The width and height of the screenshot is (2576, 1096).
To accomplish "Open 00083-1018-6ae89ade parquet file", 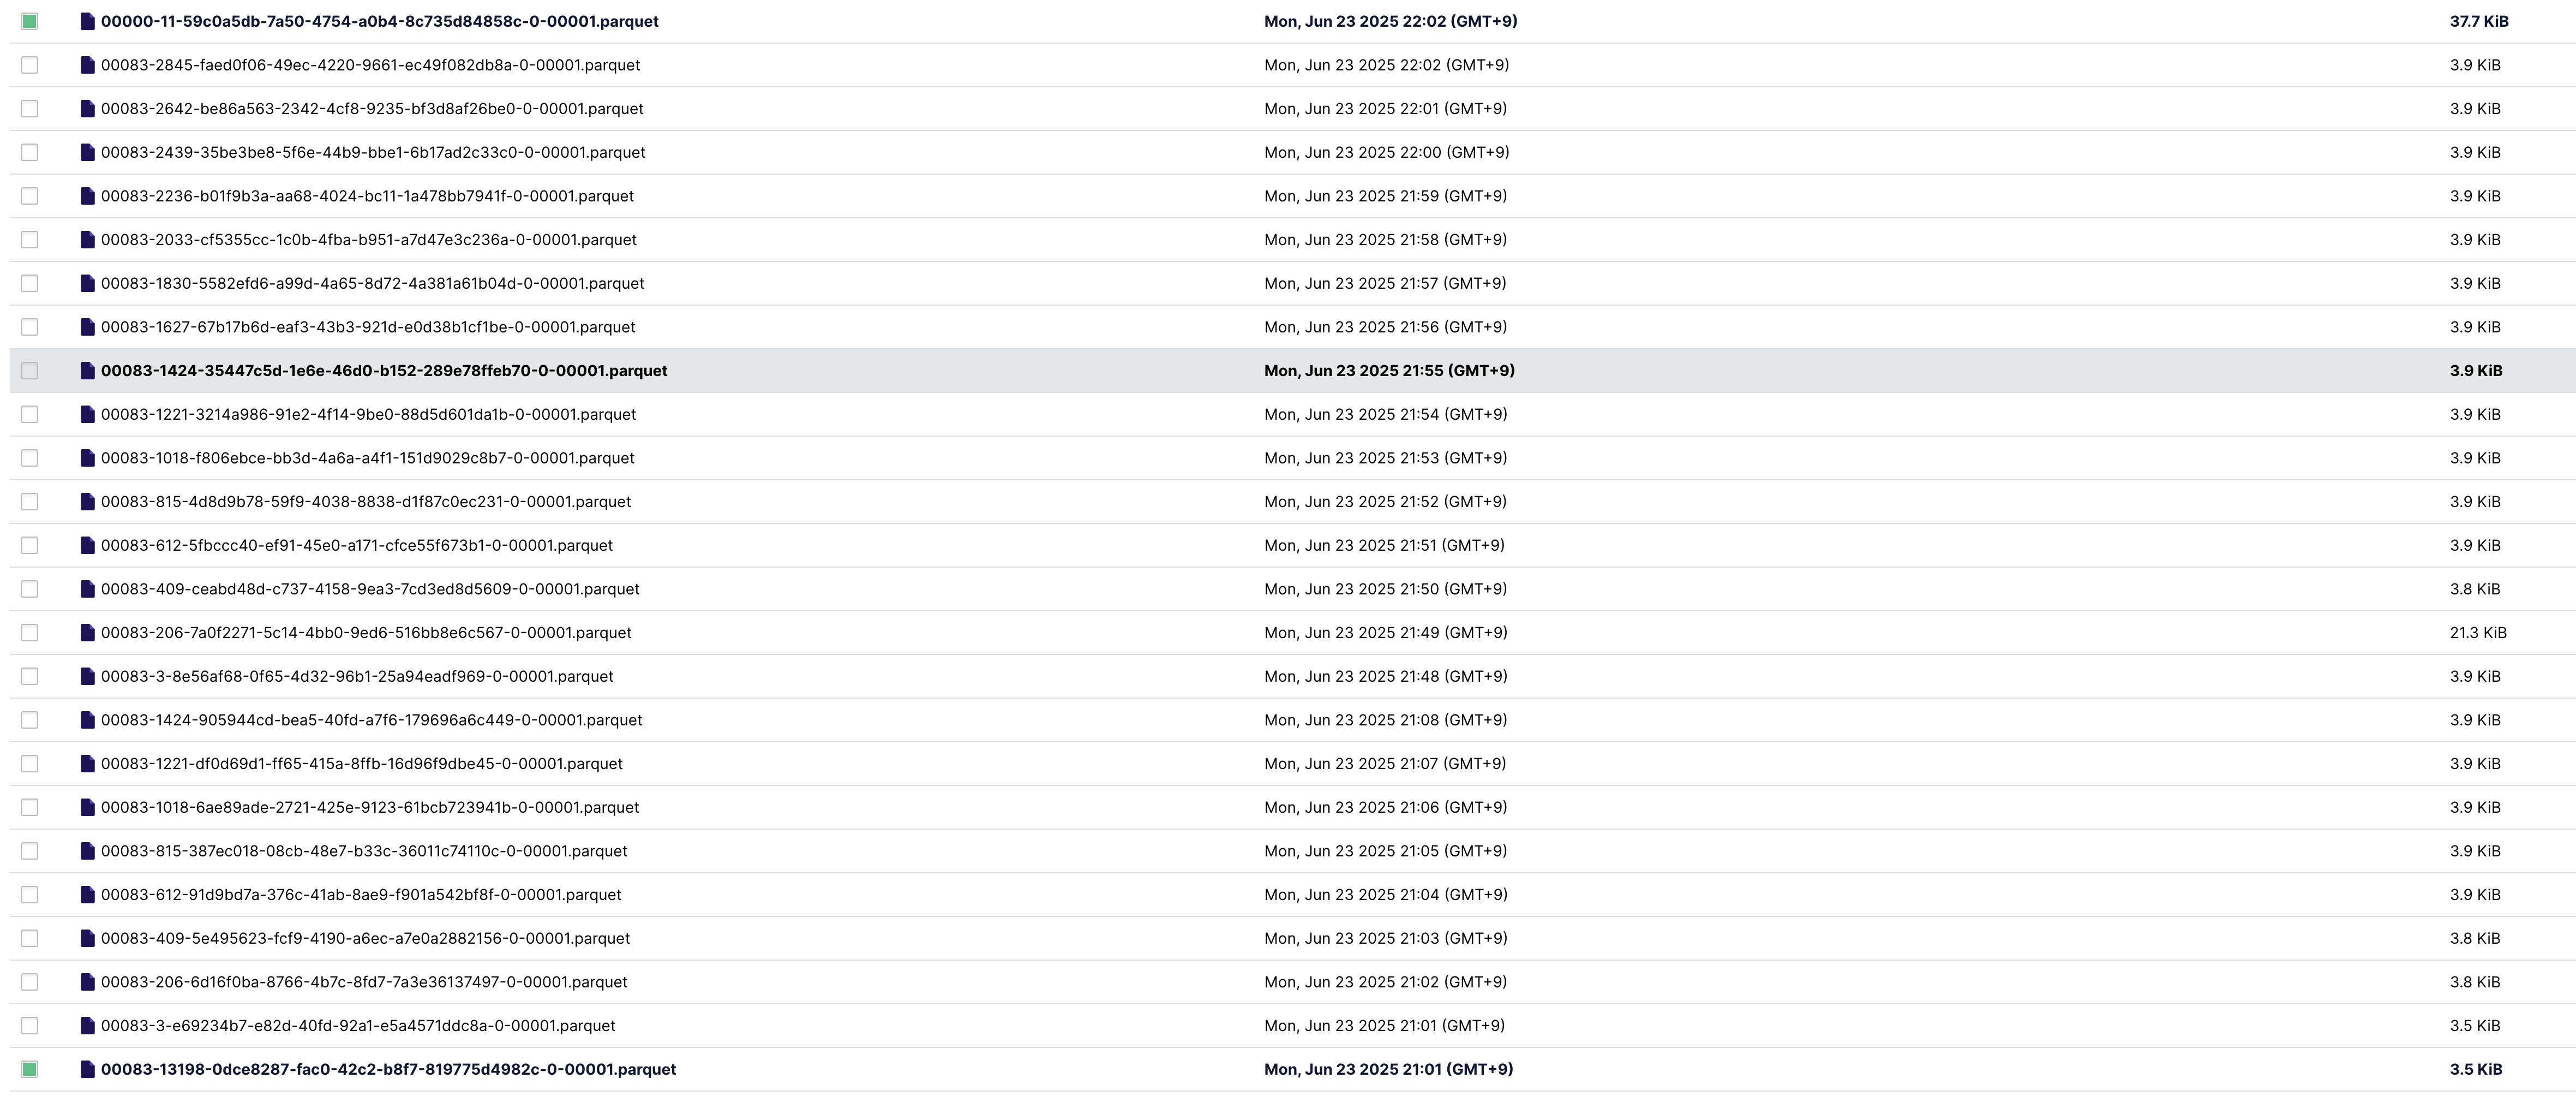I will [370, 808].
